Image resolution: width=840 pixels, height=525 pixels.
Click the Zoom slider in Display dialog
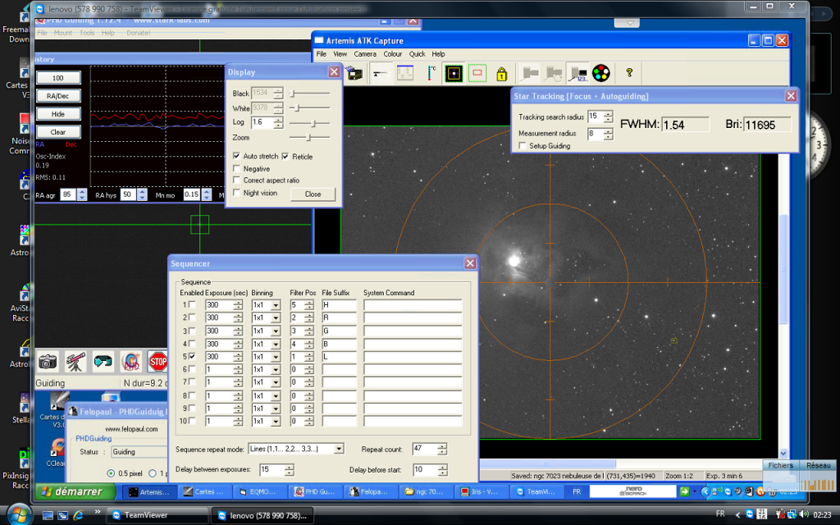point(309,138)
